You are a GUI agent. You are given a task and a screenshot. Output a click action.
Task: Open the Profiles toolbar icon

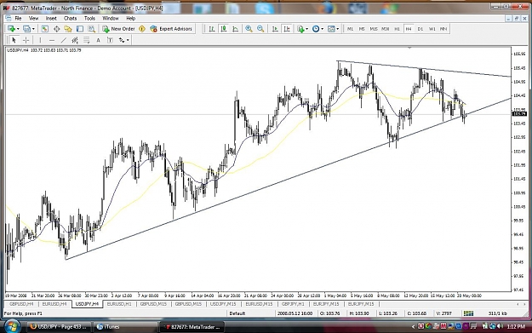pyautogui.click(x=26, y=29)
